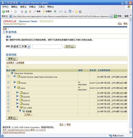Click the Mail icon in toolbar
This screenshot has width=133, height=138.
click(x=60, y=12)
